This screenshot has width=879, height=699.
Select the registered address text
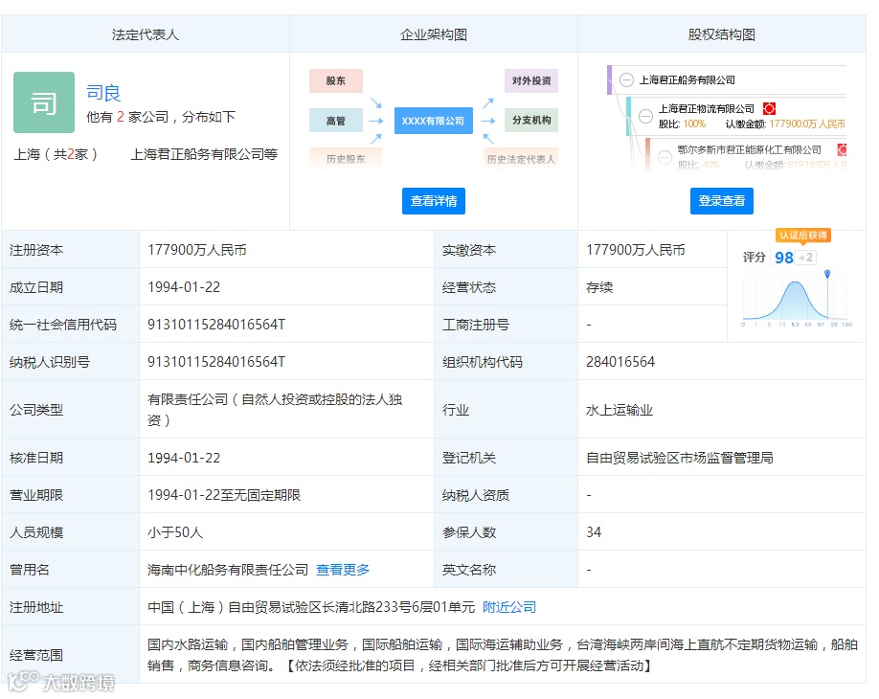click(x=311, y=607)
